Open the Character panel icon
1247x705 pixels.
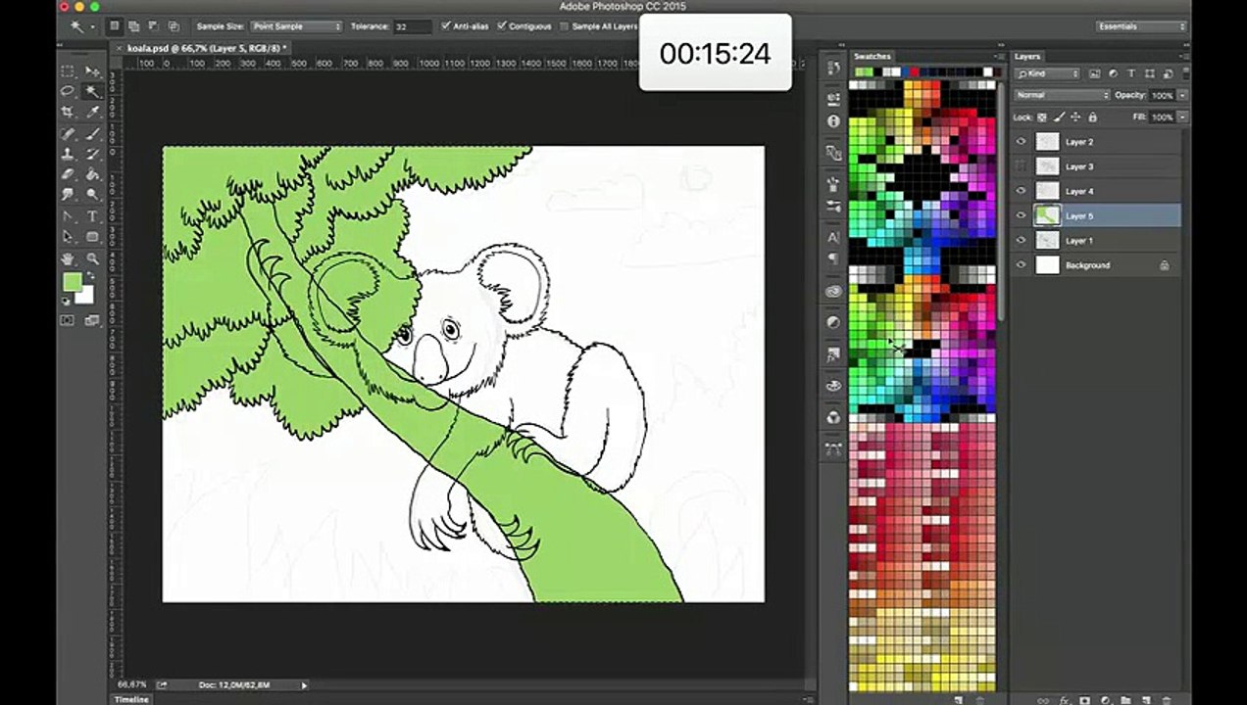click(x=834, y=238)
